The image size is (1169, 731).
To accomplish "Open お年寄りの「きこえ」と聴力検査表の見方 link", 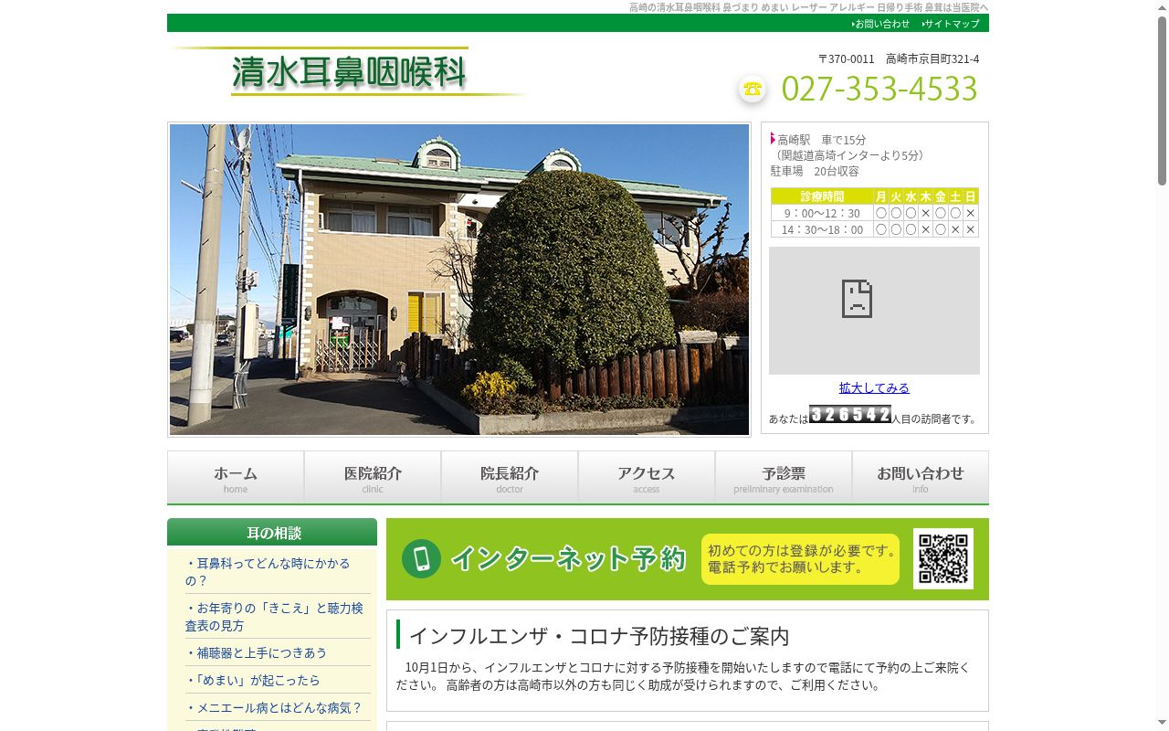I will 274,617.
